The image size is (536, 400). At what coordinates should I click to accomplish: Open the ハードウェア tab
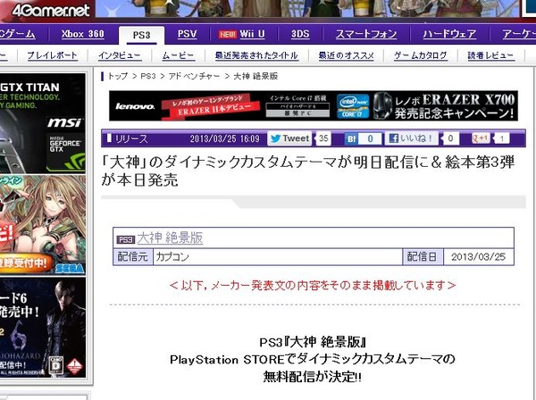449,34
